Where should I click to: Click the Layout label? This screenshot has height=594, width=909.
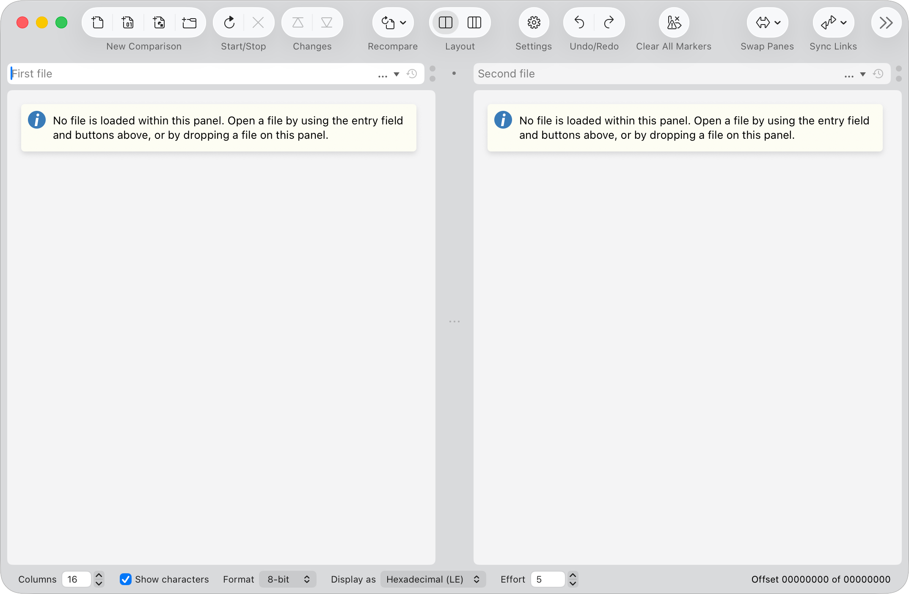point(460,47)
